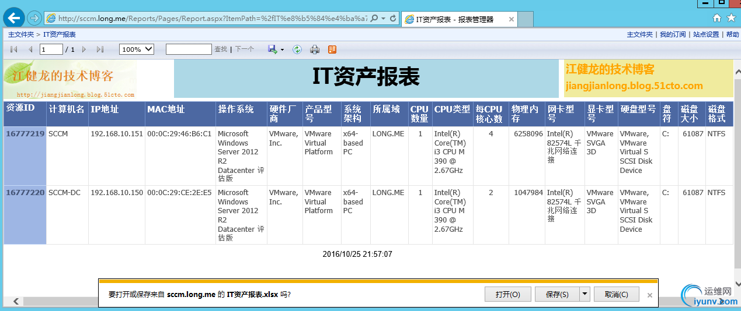Click the timestamp 2016/10/25 21:57:07
The image size is (741, 311).
(357, 255)
